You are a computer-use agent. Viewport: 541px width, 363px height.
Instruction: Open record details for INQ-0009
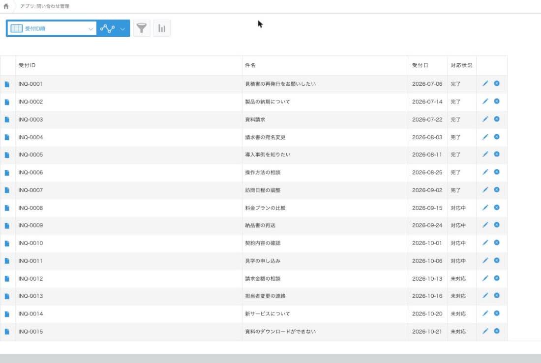pos(7,226)
